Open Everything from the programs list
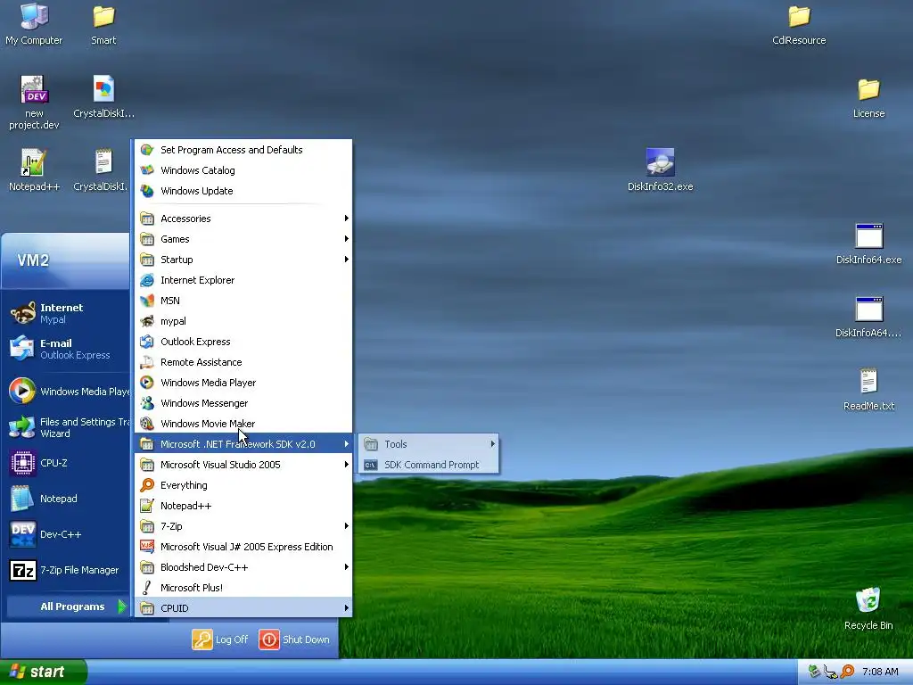 (x=243, y=484)
